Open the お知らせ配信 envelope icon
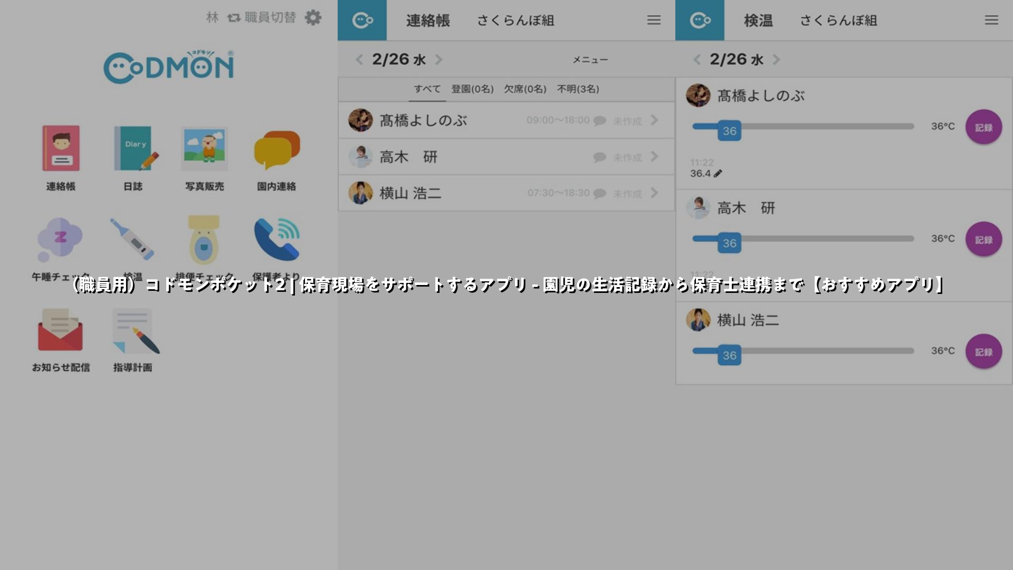This screenshot has height=570, width=1013. point(60,330)
